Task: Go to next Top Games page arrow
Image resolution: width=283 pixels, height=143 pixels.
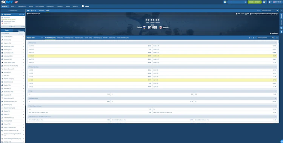Action: (x=24, y=14)
